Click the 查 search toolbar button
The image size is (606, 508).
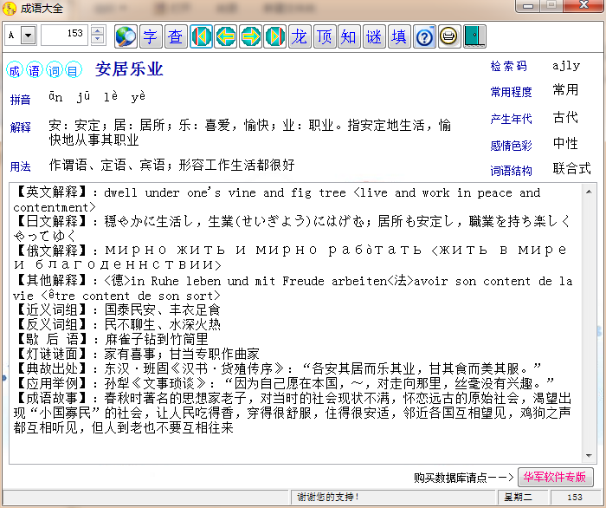click(x=176, y=36)
